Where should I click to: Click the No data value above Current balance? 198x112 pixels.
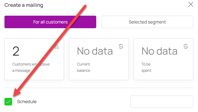(x=95, y=51)
